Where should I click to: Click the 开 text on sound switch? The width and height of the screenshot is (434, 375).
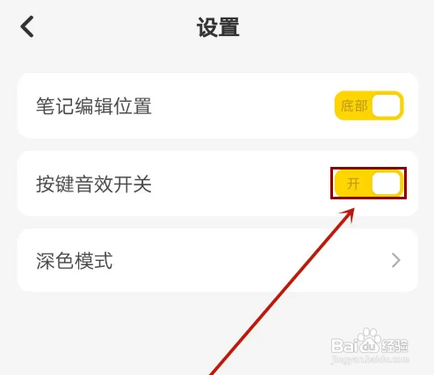click(353, 184)
